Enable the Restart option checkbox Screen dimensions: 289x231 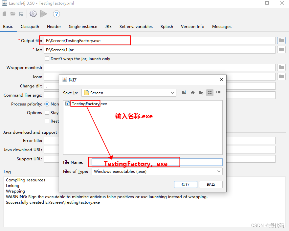47,121
